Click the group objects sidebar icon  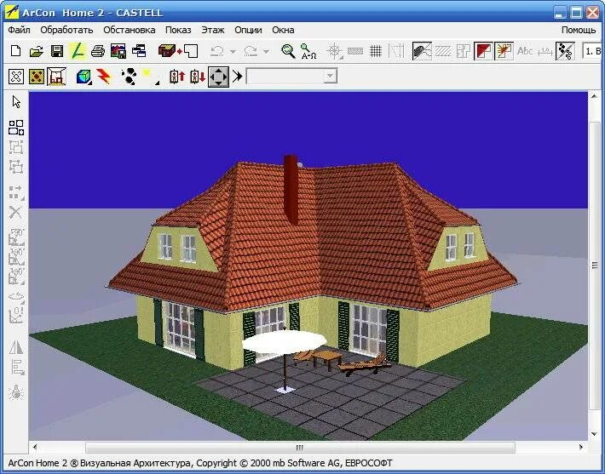pyautogui.click(x=16, y=147)
